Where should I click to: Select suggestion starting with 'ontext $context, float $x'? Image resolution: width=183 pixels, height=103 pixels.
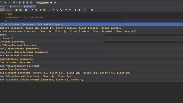click(x=91, y=28)
